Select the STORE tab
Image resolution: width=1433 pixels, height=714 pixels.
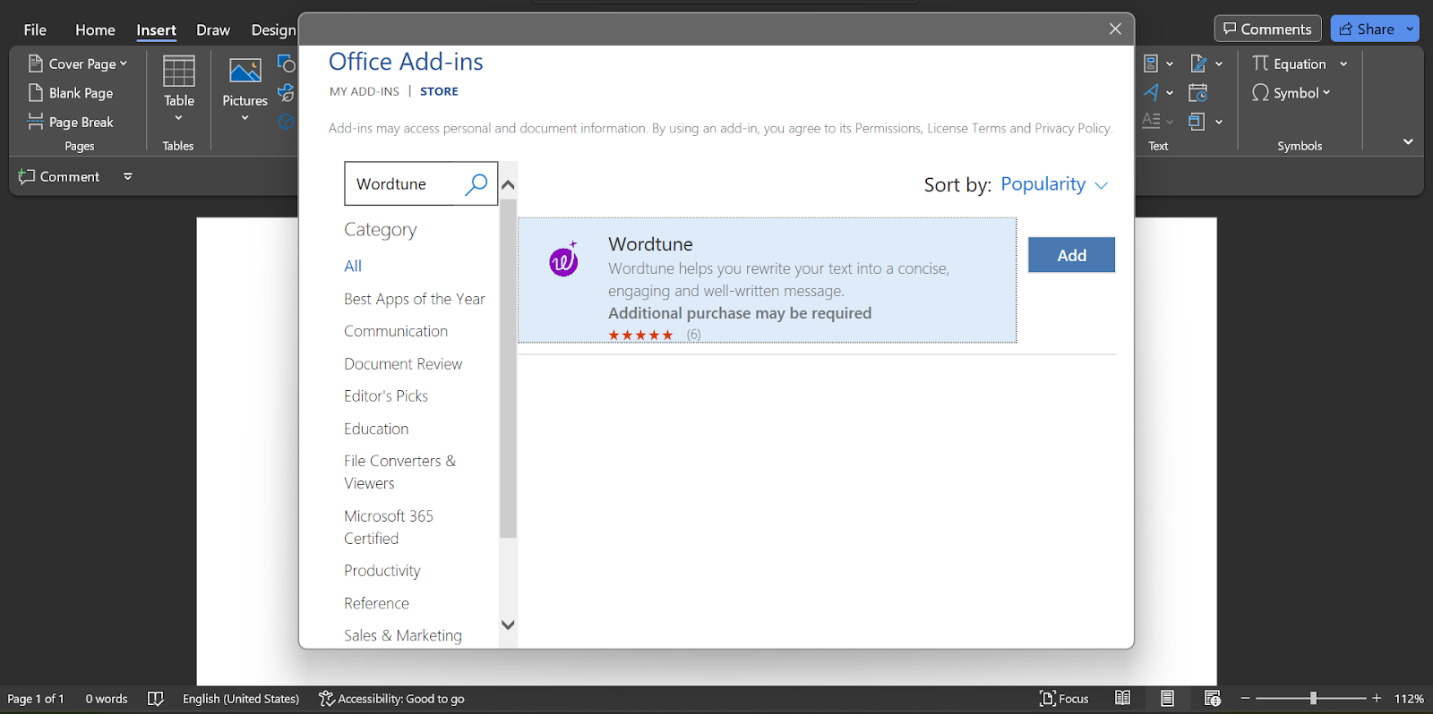439,91
